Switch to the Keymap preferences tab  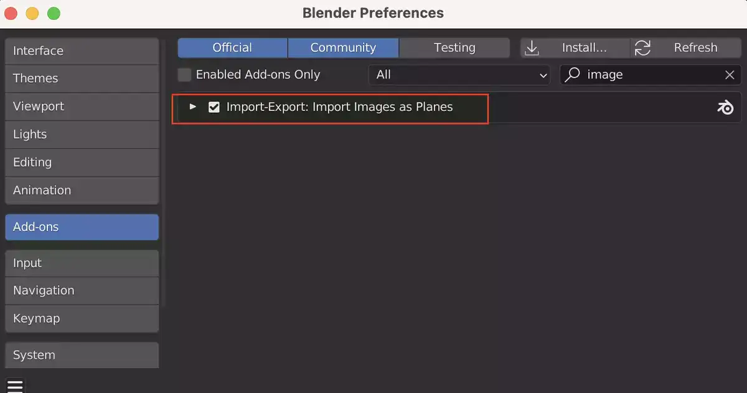(x=82, y=318)
